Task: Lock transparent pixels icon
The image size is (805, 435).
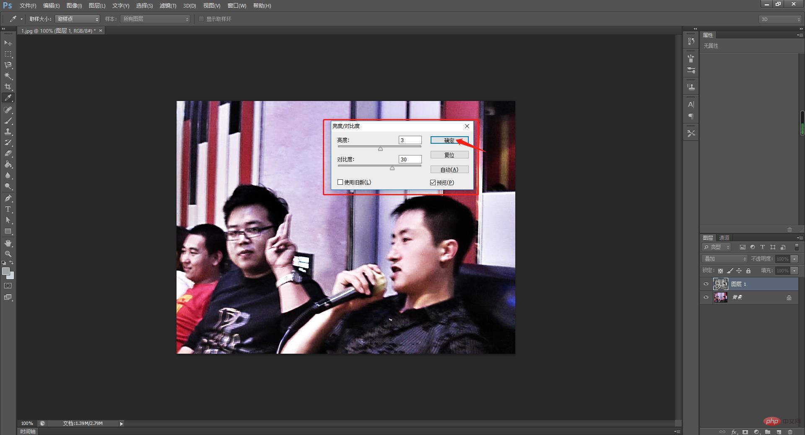Action: coord(720,271)
